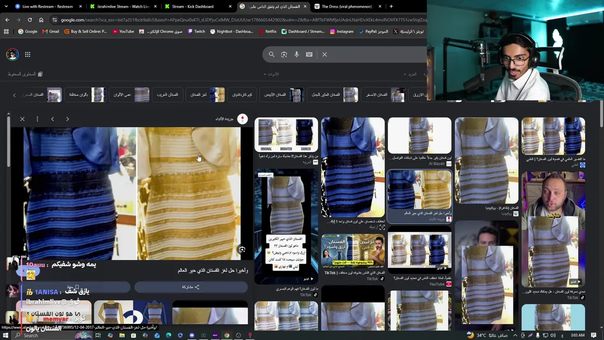
Task: Open the Windows Start menu
Action: (x=6, y=335)
